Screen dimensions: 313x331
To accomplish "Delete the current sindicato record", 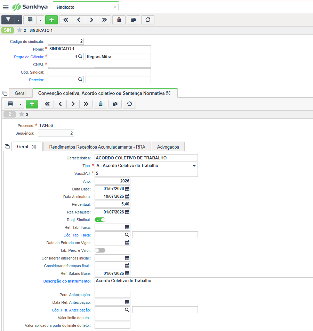I will pyautogui.click(x=119, y=20).
